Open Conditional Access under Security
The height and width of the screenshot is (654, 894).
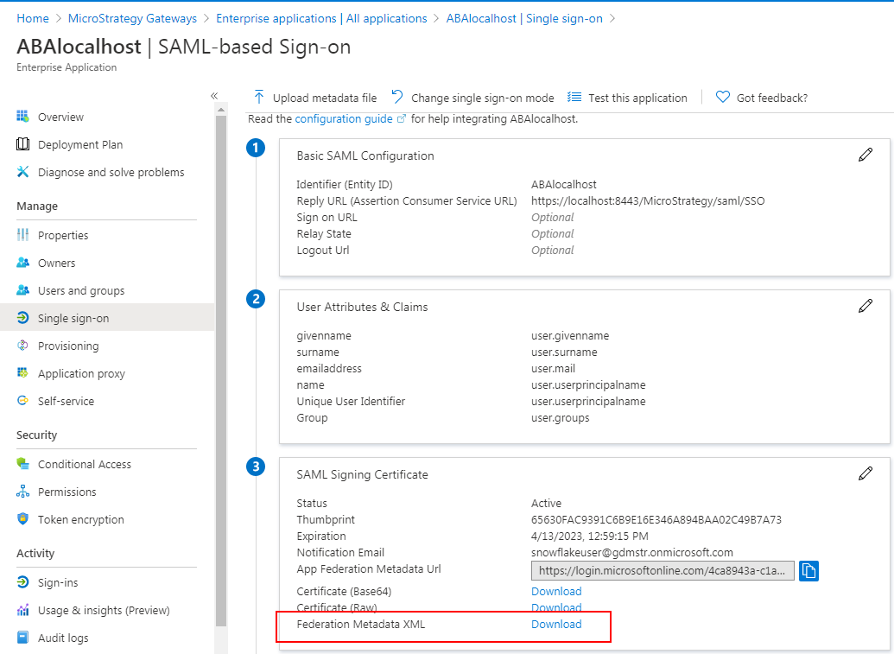84,464
